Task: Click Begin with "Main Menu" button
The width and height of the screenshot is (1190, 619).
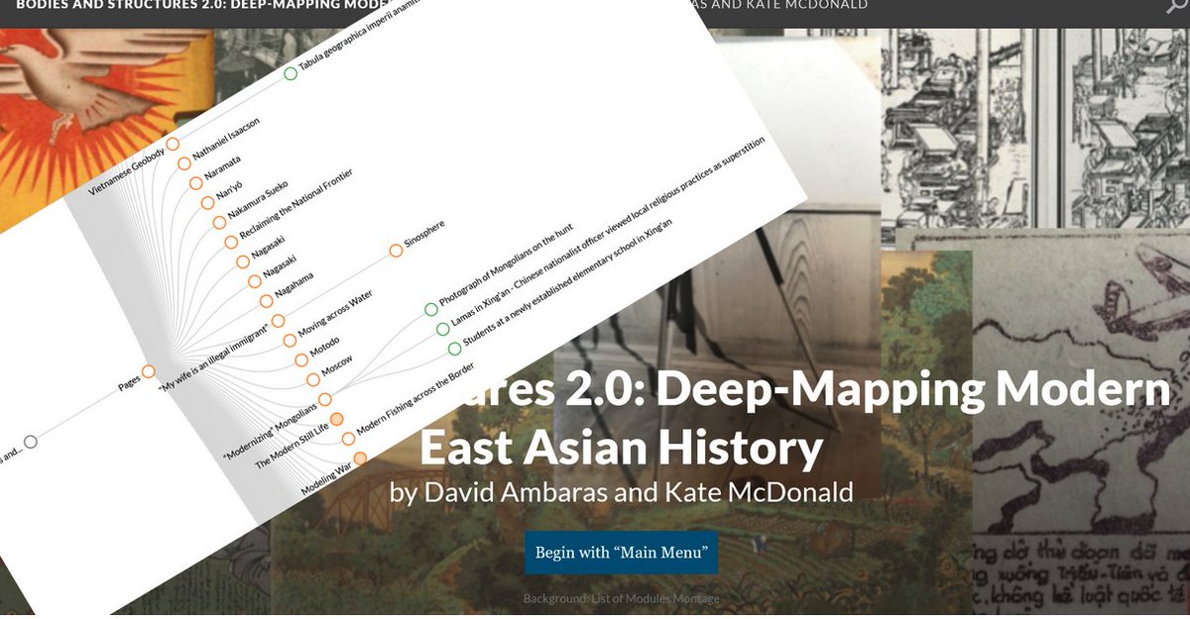Action: click(x=621, y=553)
